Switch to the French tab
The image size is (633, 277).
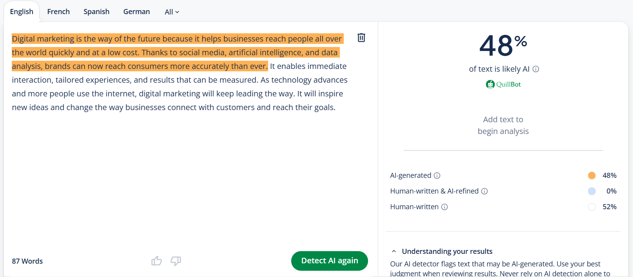[58, 11]
